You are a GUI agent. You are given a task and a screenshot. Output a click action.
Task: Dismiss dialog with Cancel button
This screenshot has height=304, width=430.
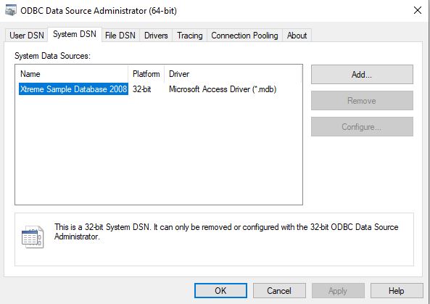[x=279, y=290]
